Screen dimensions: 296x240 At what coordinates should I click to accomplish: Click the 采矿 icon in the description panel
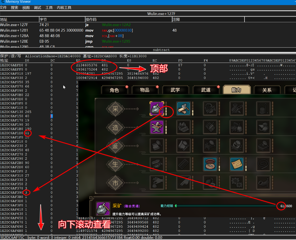(x=103, y=209)
